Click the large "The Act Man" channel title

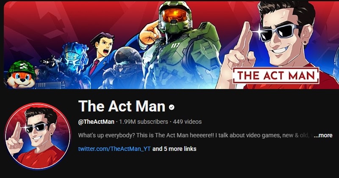(122, 106)
